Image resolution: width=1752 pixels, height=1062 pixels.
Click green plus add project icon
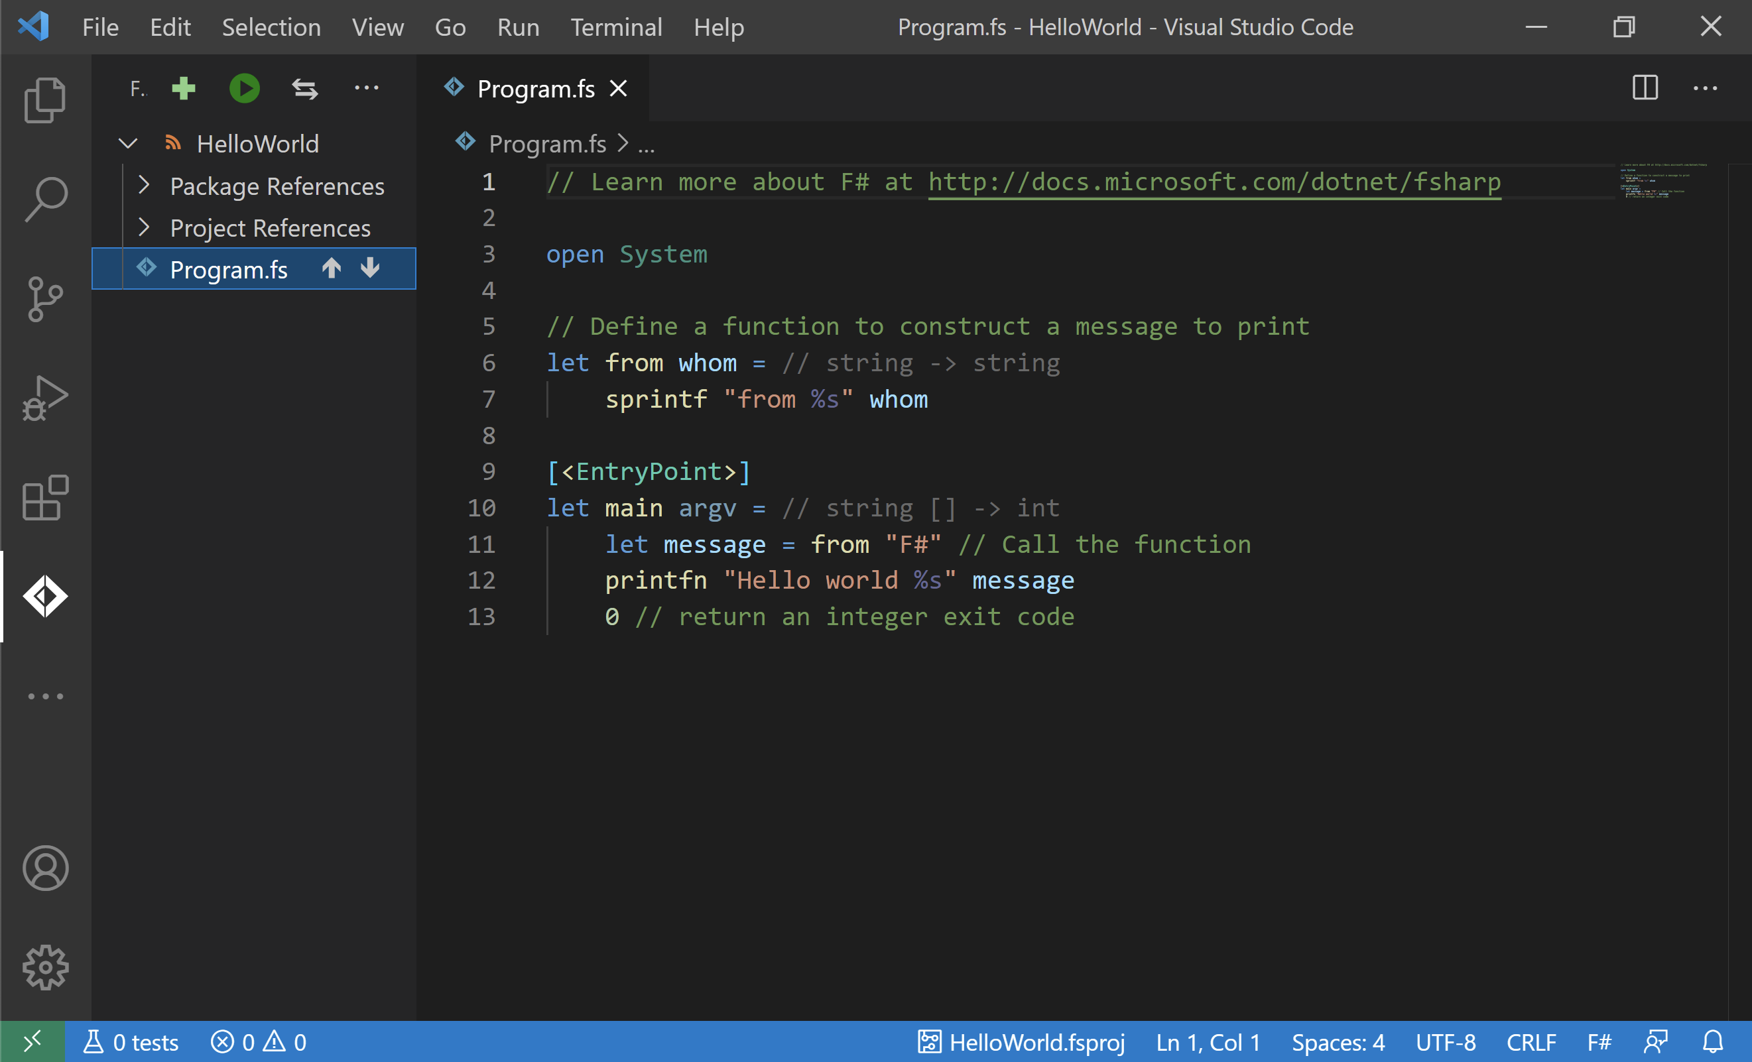click(x=184, y=89)
